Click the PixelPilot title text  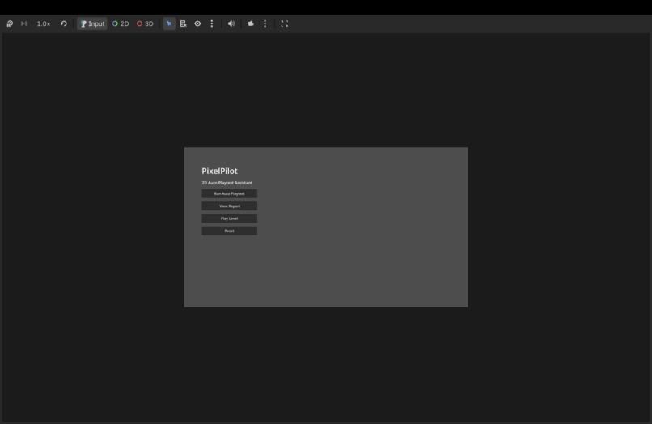tap(219, 171)
